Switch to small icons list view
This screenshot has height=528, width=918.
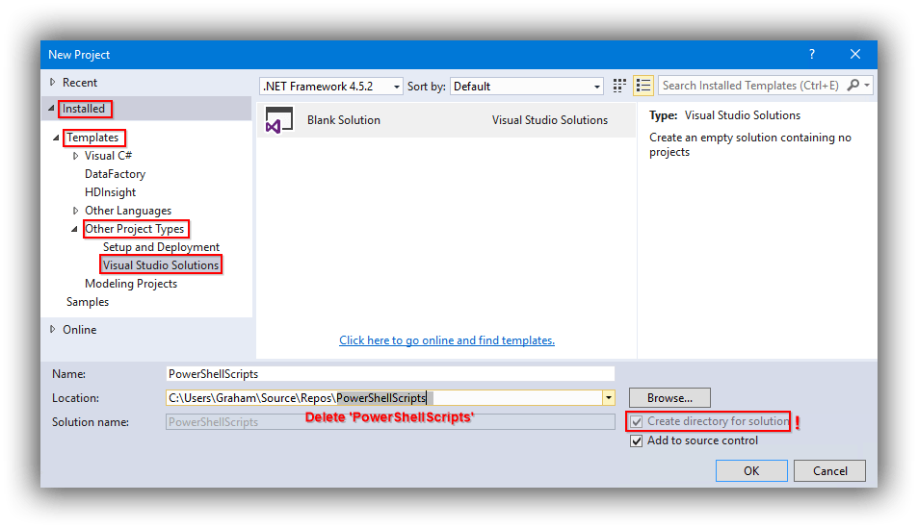pyautogui.click(x=643, y=86)
